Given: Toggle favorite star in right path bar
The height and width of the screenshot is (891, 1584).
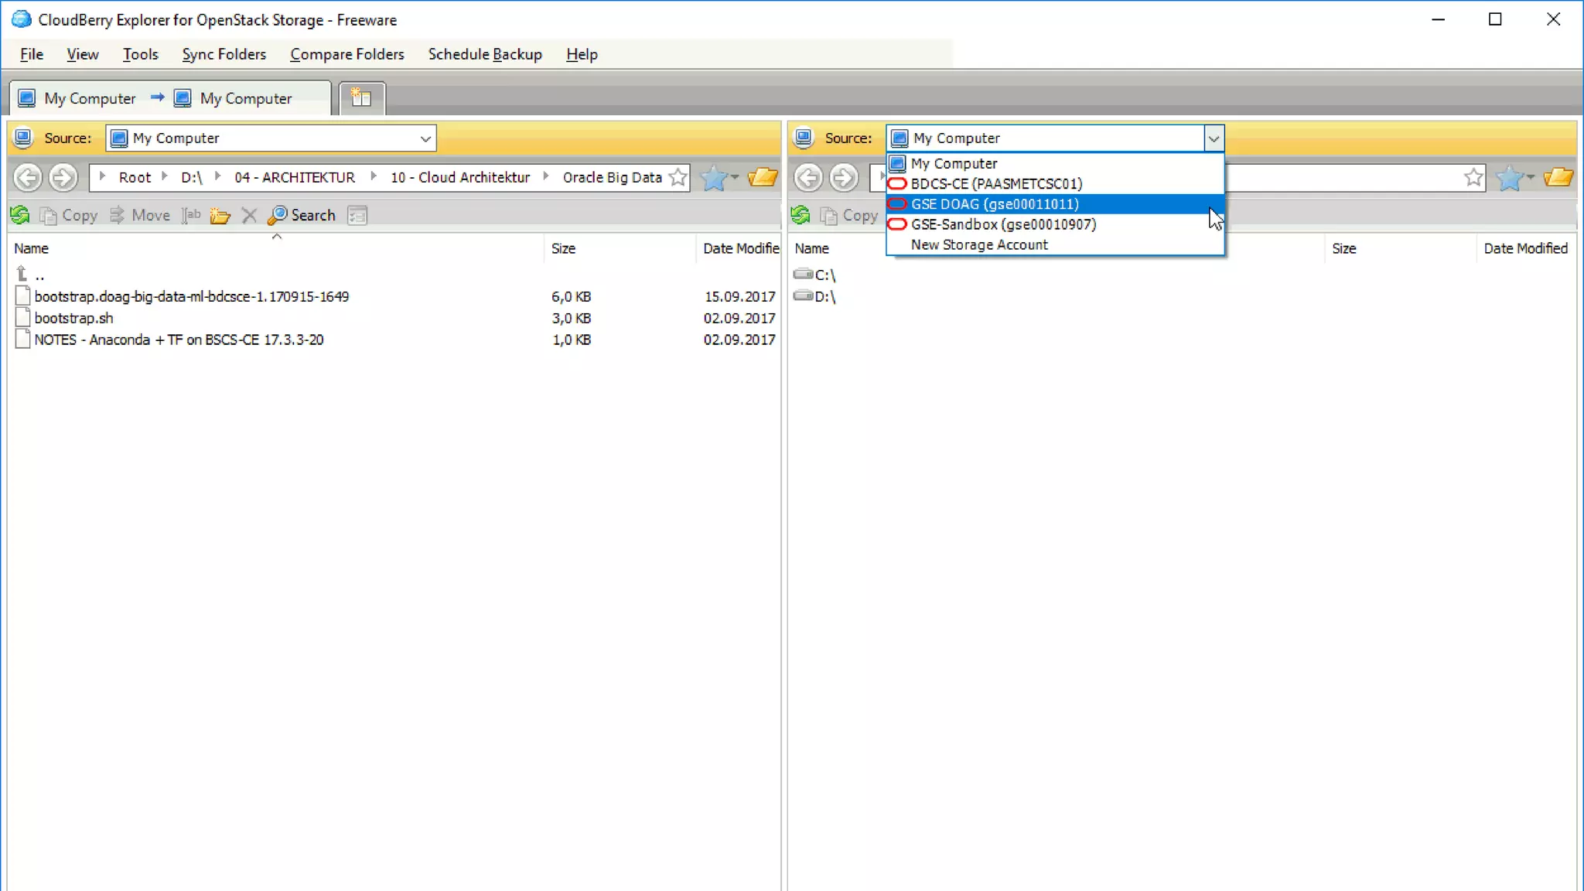Looking at the screenshot, I should coord(1473,178).
